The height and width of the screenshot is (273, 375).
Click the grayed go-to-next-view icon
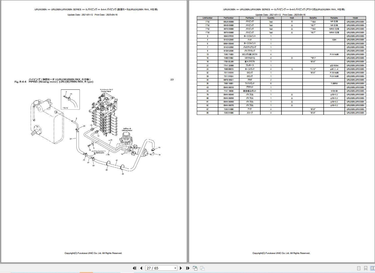tap(202, 268)
